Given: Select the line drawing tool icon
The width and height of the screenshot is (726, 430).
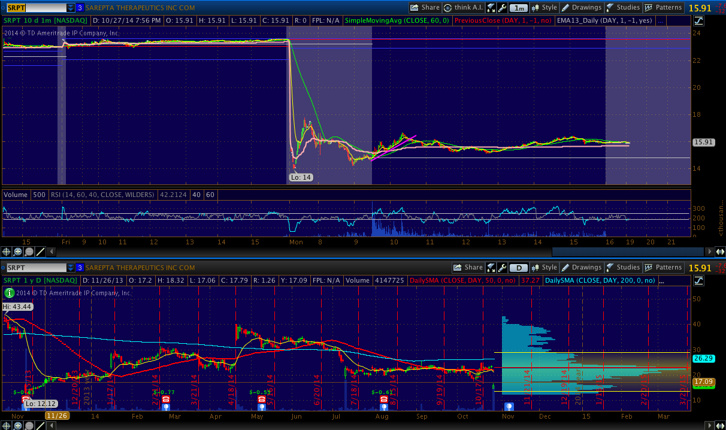Looking at the screenshot, I should tap(40, 252).
